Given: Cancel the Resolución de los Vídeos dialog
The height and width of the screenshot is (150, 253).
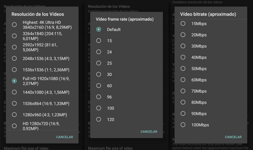Looking at the screenshot, I should [64, 137].
